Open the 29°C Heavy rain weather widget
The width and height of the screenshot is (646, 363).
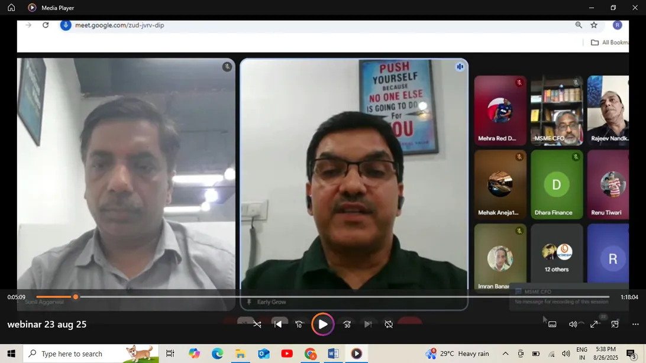pos(457,354)
